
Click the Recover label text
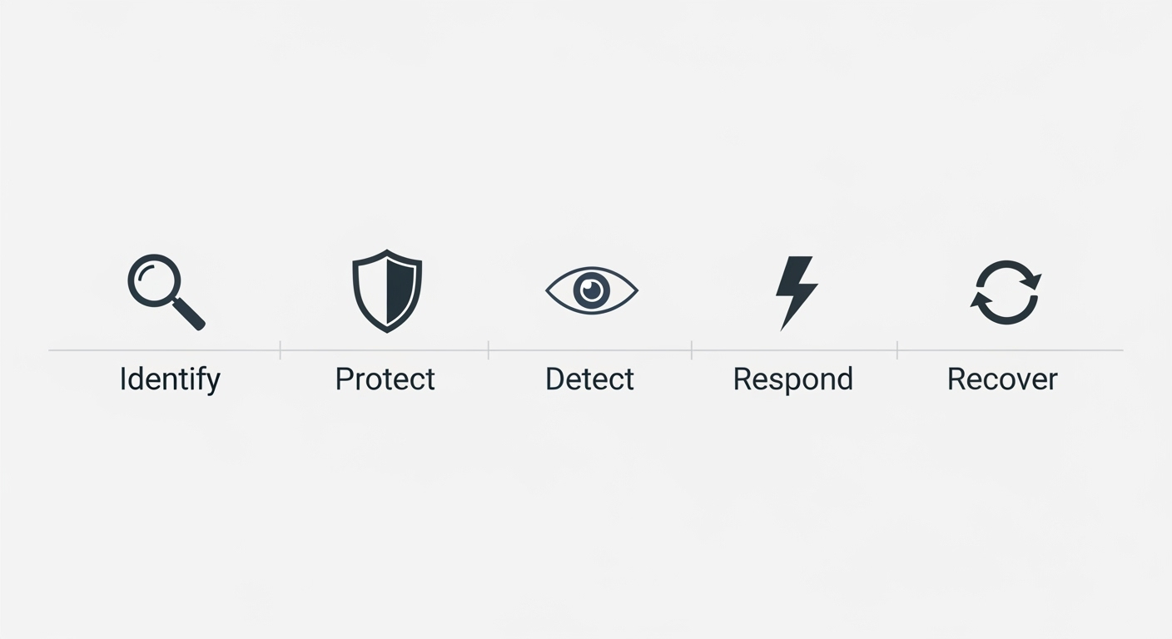[1002, 379]
